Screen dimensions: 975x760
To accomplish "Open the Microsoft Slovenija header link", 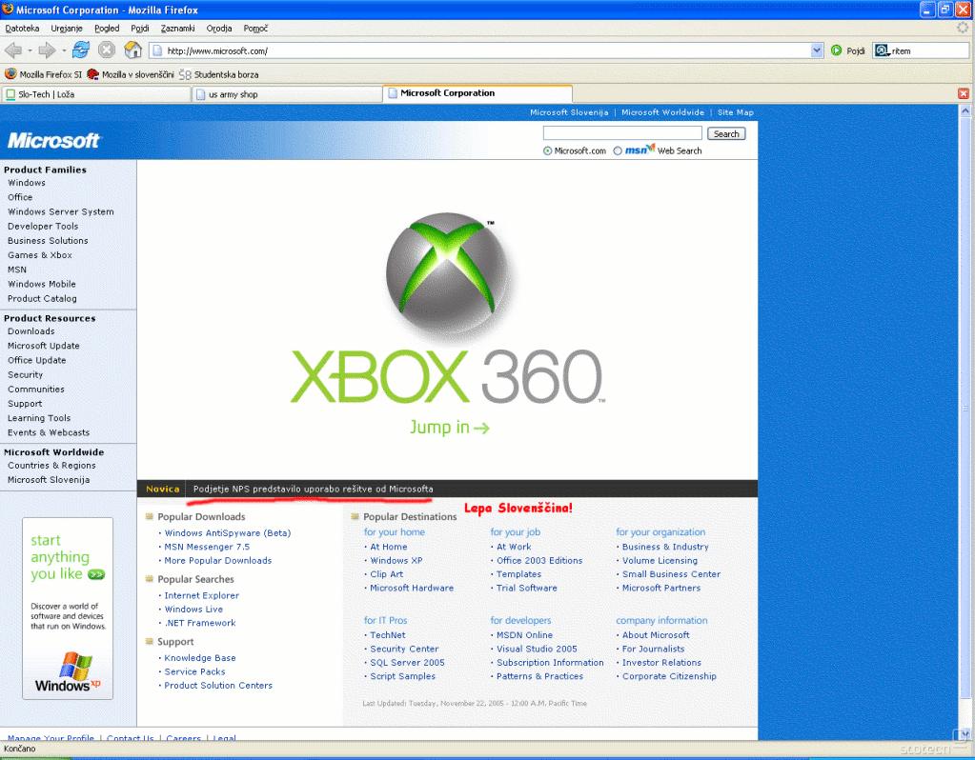I will 569,112.
